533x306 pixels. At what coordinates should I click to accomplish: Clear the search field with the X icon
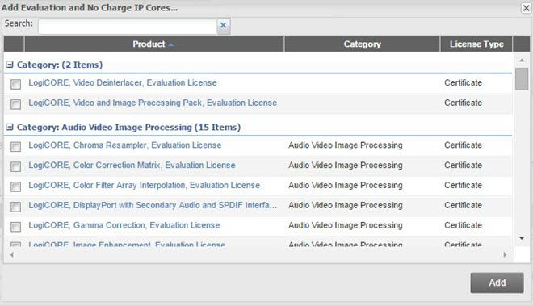click(x=224, y=26)
